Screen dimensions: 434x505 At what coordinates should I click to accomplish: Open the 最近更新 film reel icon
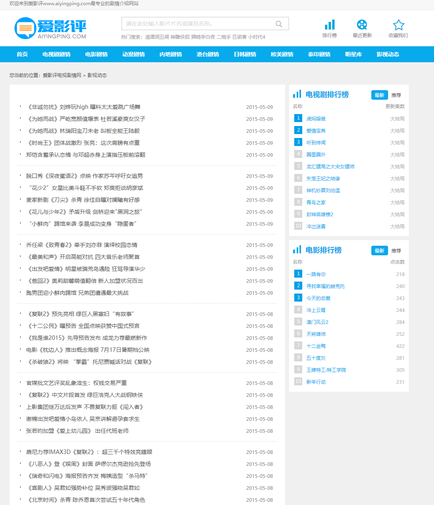[x=362, y=25]
